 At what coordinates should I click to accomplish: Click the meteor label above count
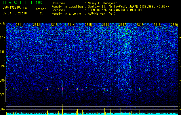coord(41,9)
